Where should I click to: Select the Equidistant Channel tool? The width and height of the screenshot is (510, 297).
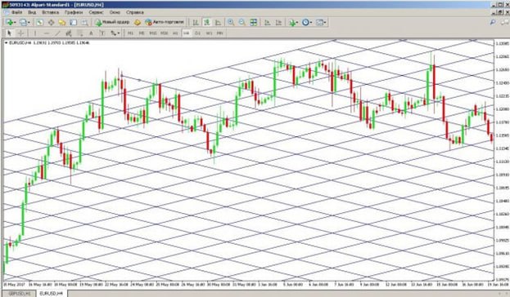click(69, 33)
